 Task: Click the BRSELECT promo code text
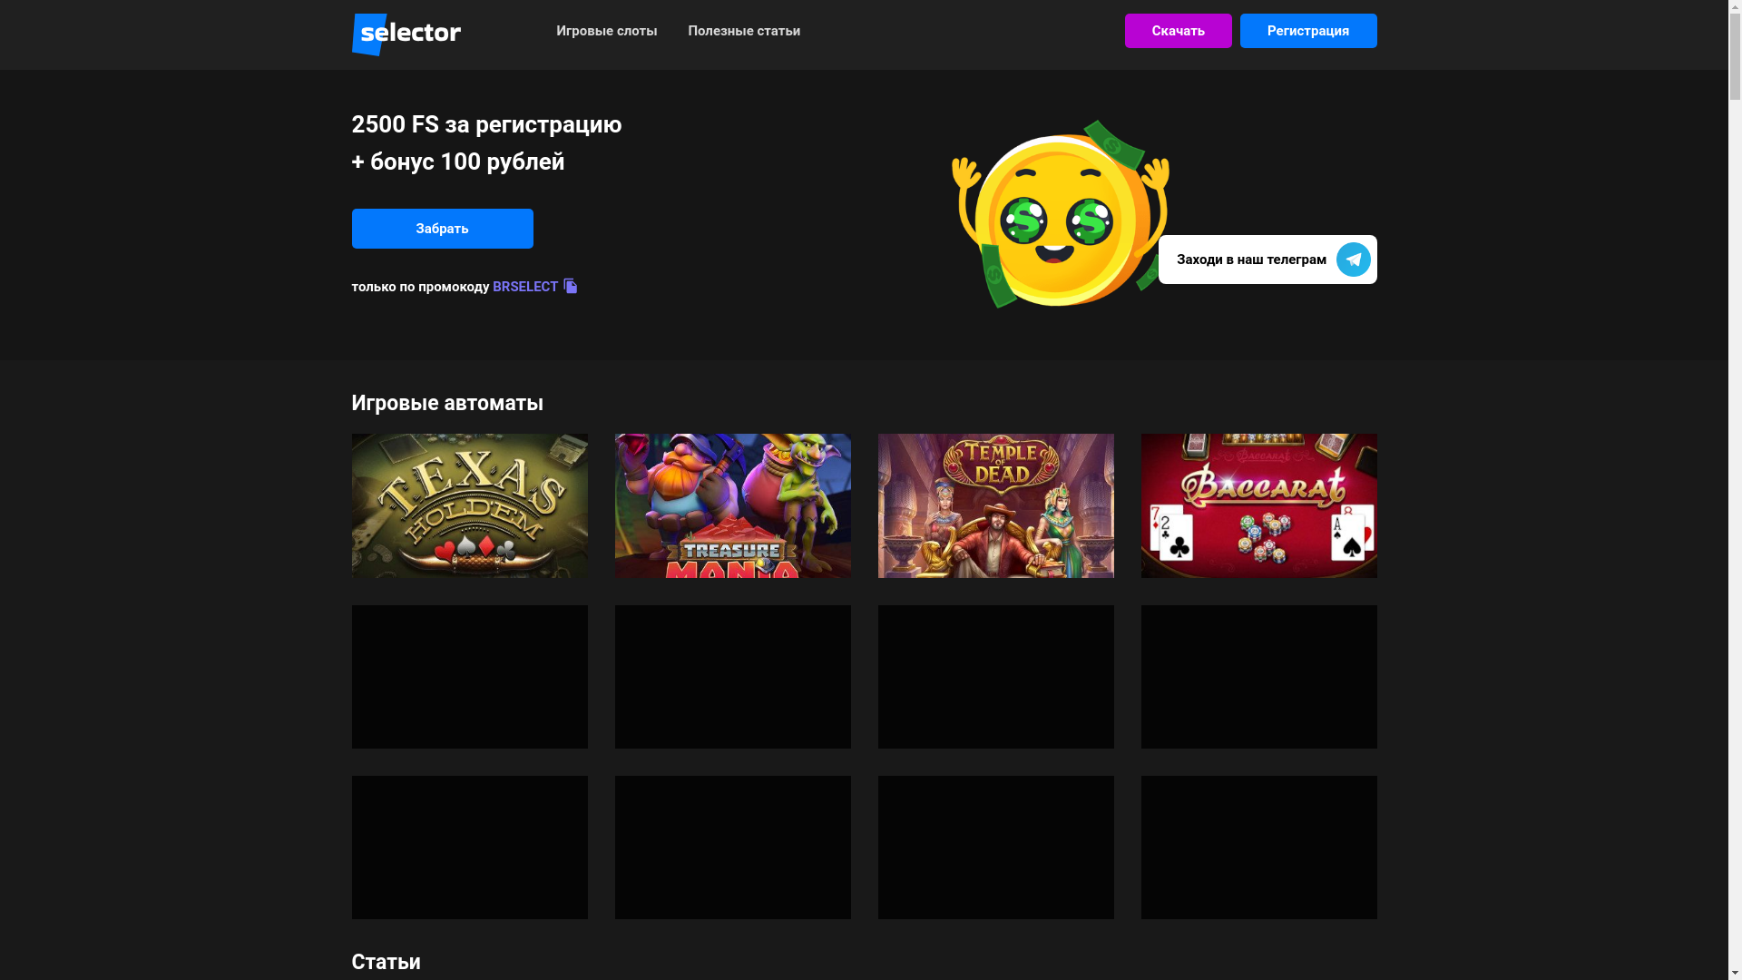tap(524, 287)
